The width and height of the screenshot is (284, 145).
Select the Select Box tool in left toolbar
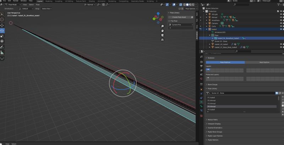(2, 14)
